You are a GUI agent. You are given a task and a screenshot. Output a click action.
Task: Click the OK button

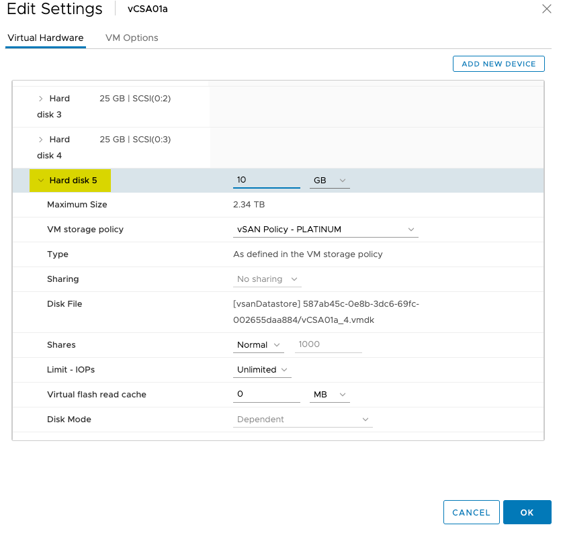tap(527, 512)
